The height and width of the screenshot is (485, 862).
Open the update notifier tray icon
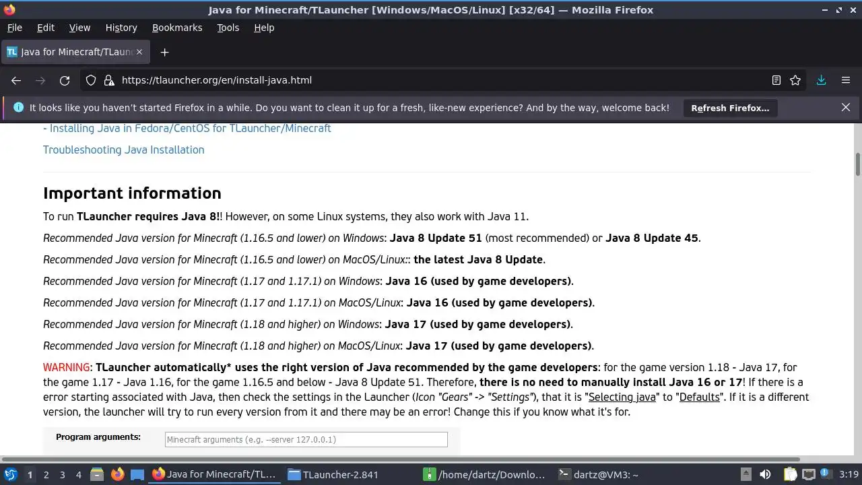pyautogui.click(x=825, y=474)
